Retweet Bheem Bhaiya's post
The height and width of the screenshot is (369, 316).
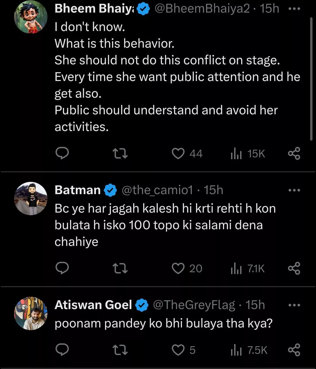[120, 153]
